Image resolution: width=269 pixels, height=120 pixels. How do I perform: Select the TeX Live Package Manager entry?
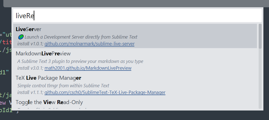(135, 85)
